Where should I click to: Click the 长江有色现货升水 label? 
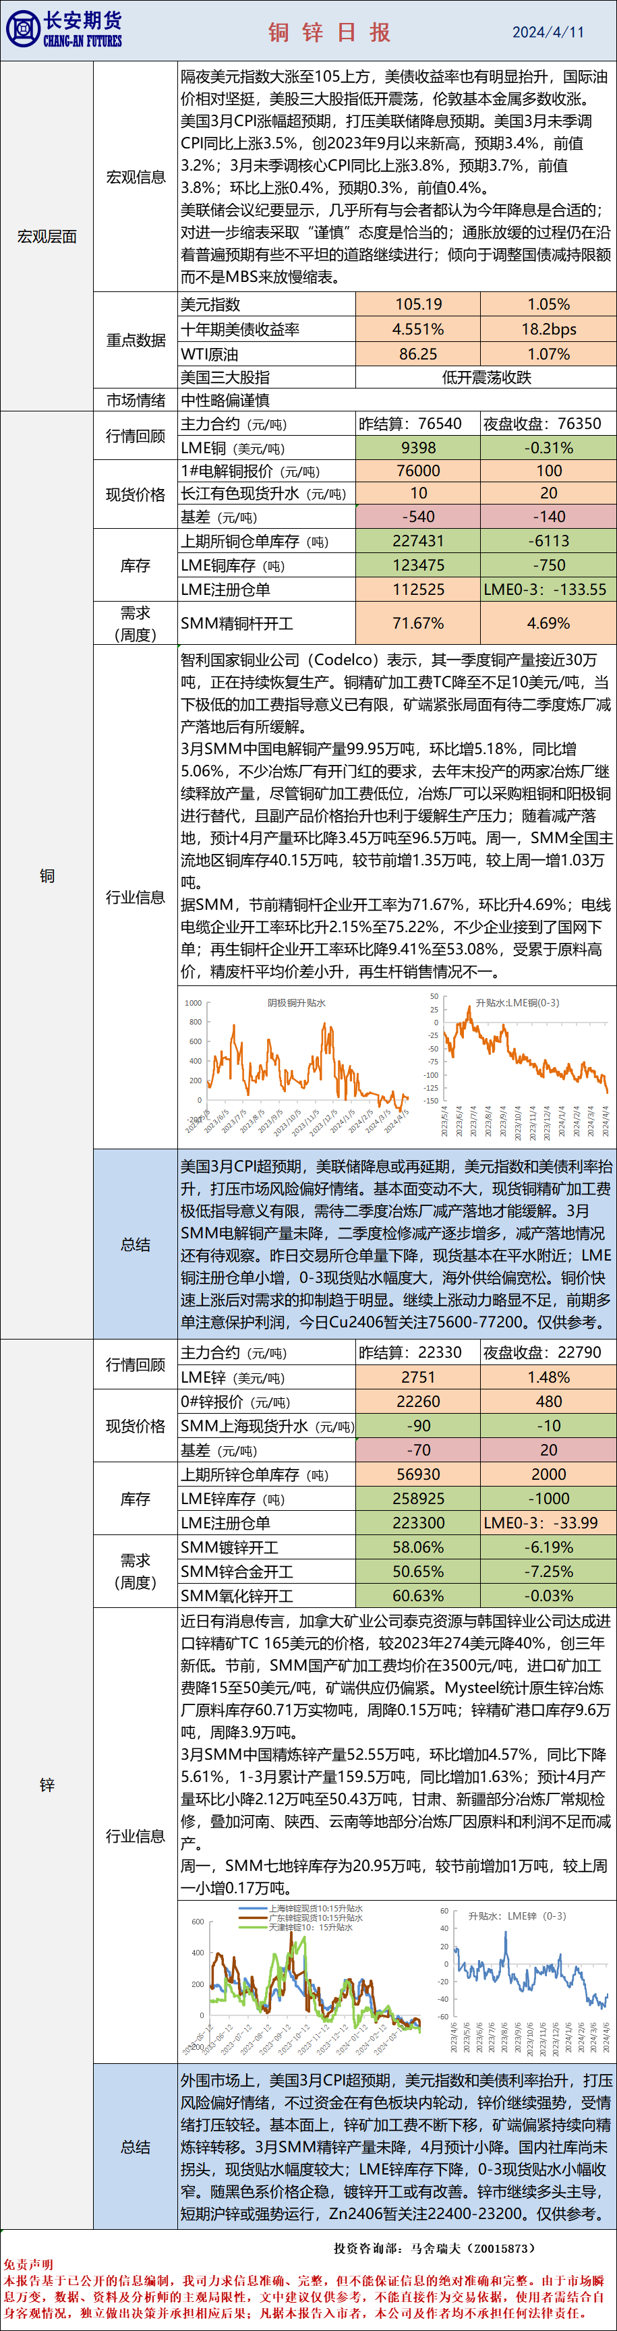263,494
